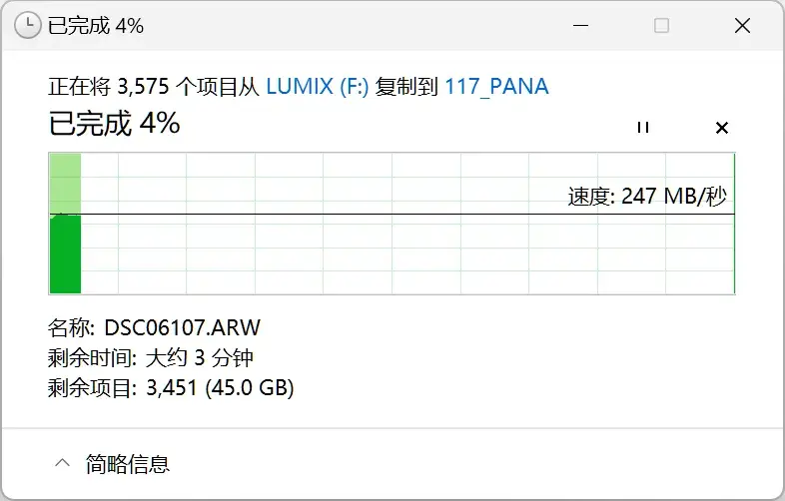
Task: Click the file name DSC06107.ARW
Action: (x=182, y=327)
